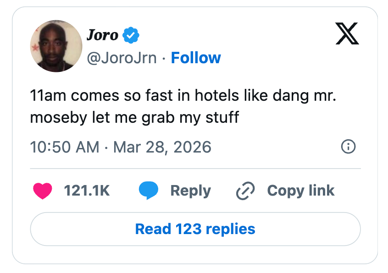Click the display name Joro
The width and height of the screenshot is (388, 273).
click(x=102, y=35)
